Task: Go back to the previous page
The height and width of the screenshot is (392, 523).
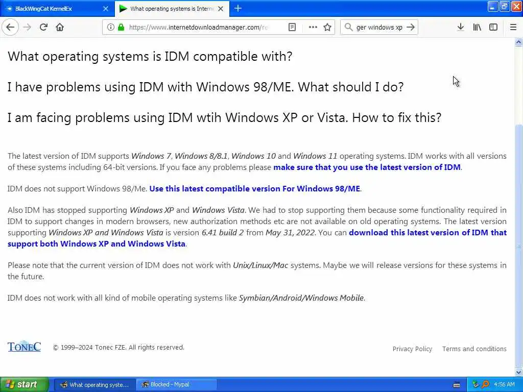Action: (10, 28)
